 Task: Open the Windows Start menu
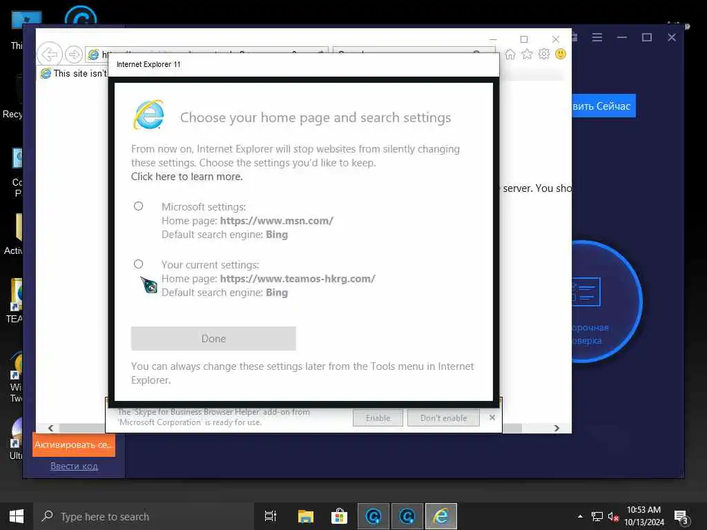[x=17, y=516]
